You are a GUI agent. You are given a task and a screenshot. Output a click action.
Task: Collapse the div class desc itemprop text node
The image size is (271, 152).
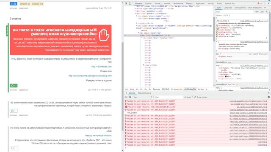pos(142,38)
